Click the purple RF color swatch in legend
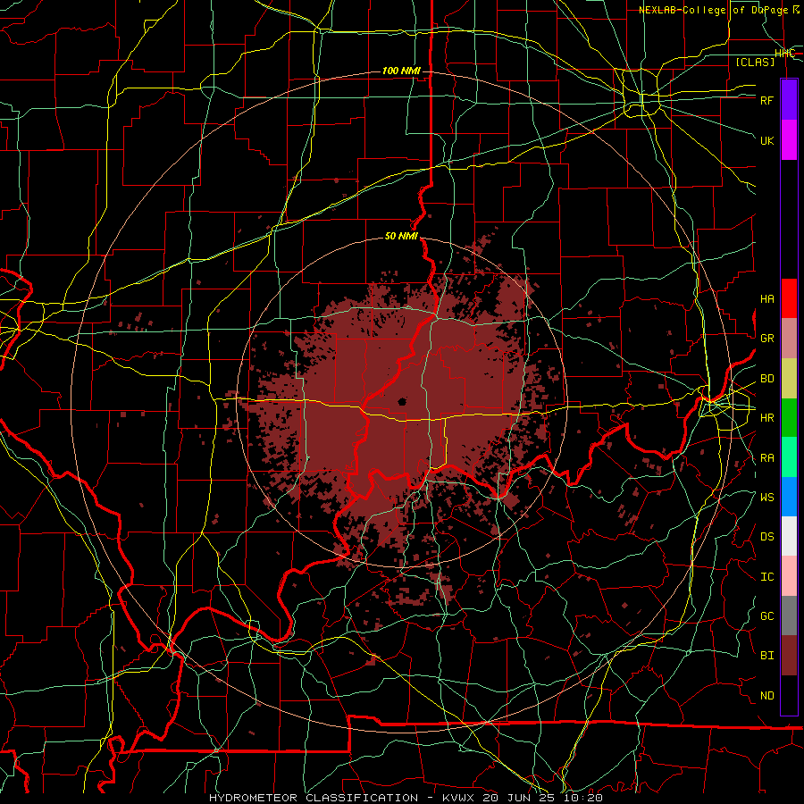 point(789,100)
